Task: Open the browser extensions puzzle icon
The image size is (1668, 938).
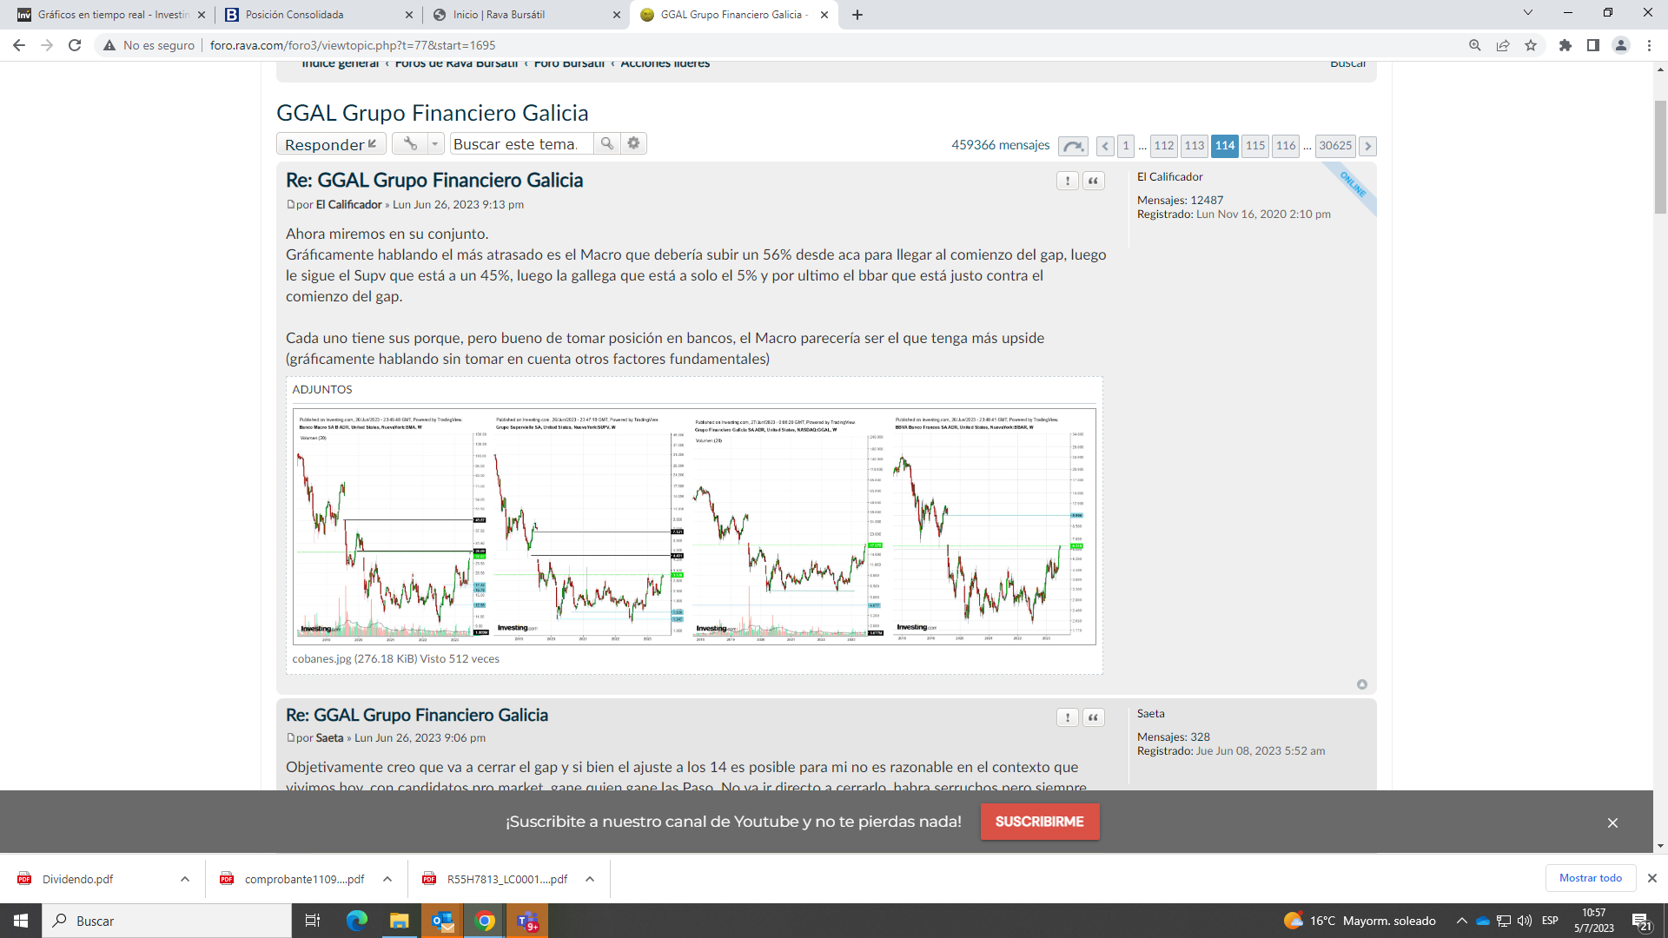Action: point(1565,45)
